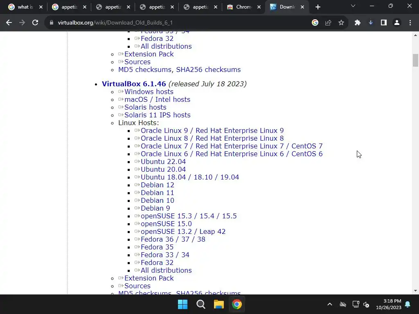The width and height of the screenshot is (419, 314).
Task: Close the active Downloads tab
Action: pos(302,7)
